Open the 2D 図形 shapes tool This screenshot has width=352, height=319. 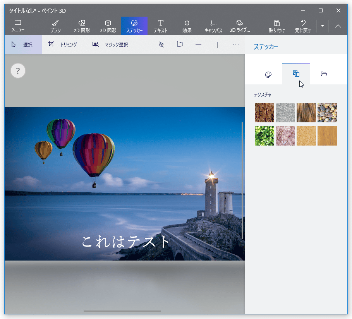tap(82, 26)
